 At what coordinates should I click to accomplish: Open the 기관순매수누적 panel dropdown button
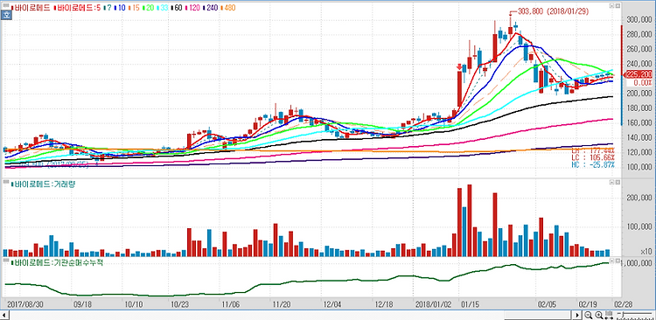pos(611,261)
